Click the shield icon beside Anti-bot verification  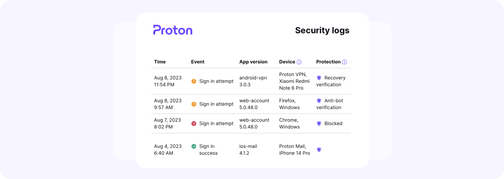[319, 101]
